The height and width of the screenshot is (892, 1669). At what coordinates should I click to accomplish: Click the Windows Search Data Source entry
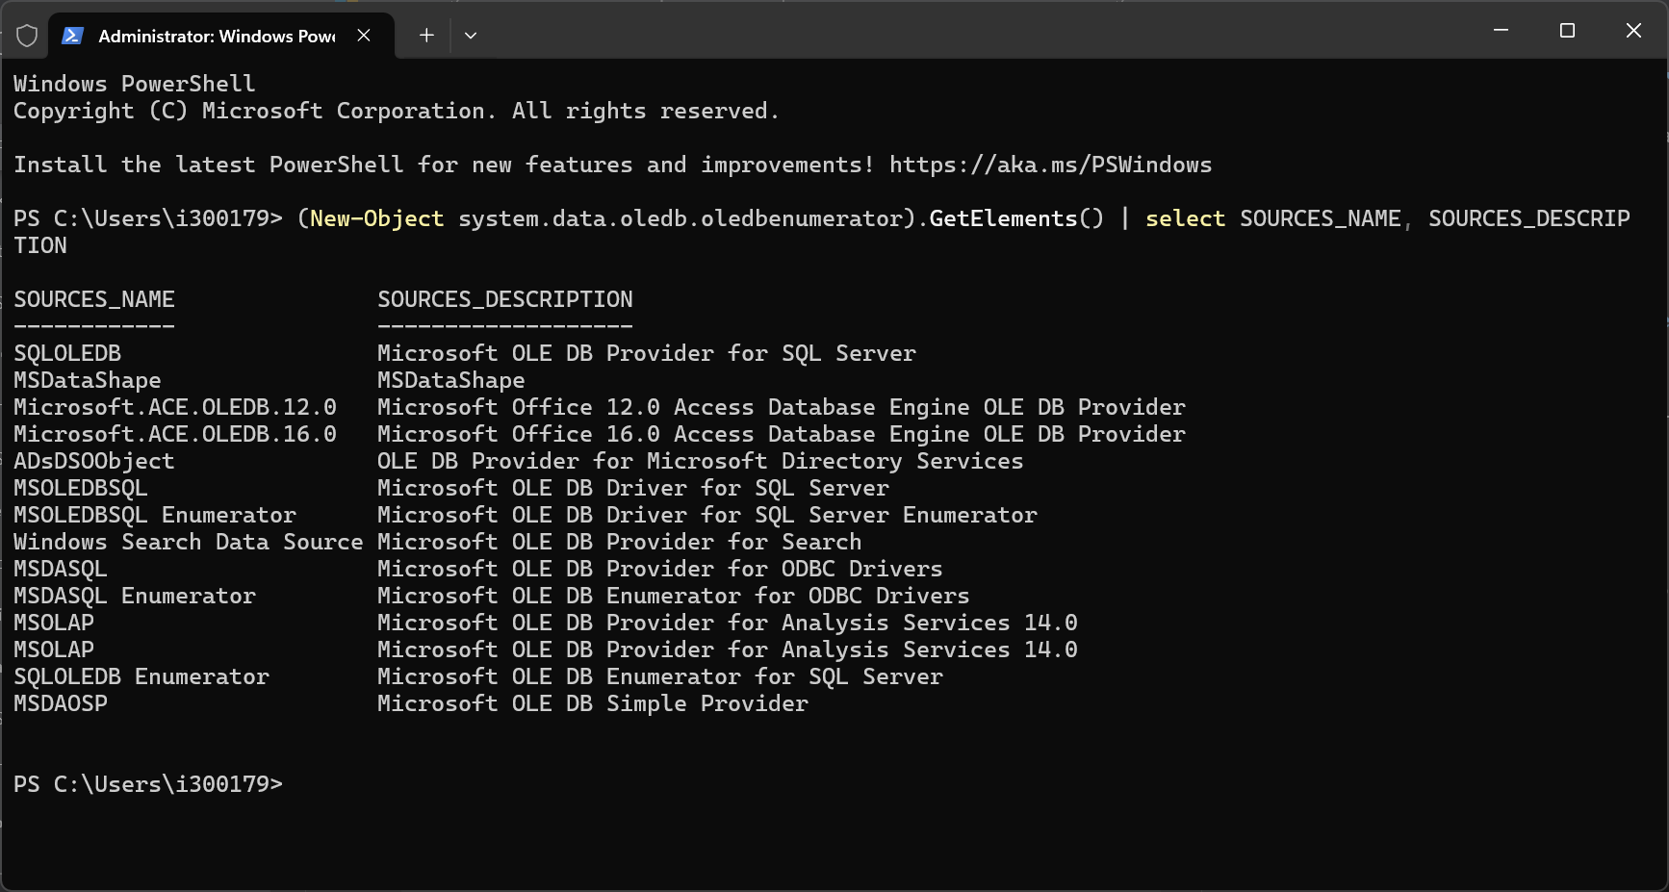[188, 542]
